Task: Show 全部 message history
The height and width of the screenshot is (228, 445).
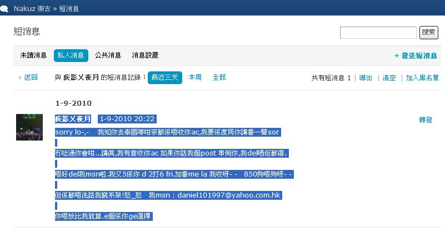Action: (x=219, y=77)
